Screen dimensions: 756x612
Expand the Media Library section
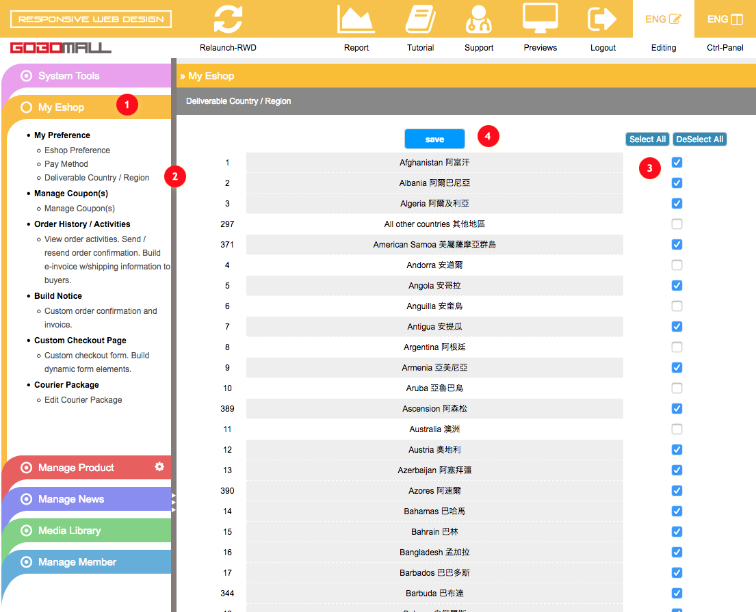tap(69, 531)
